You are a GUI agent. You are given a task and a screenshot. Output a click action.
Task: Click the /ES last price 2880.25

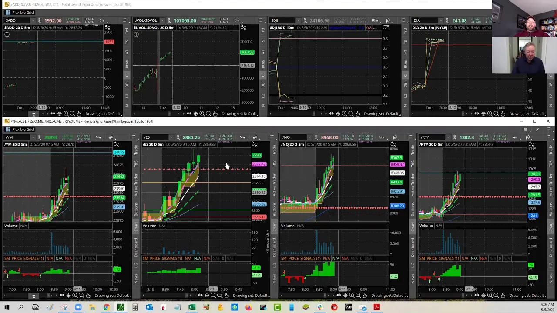click(x=191, y=137)
